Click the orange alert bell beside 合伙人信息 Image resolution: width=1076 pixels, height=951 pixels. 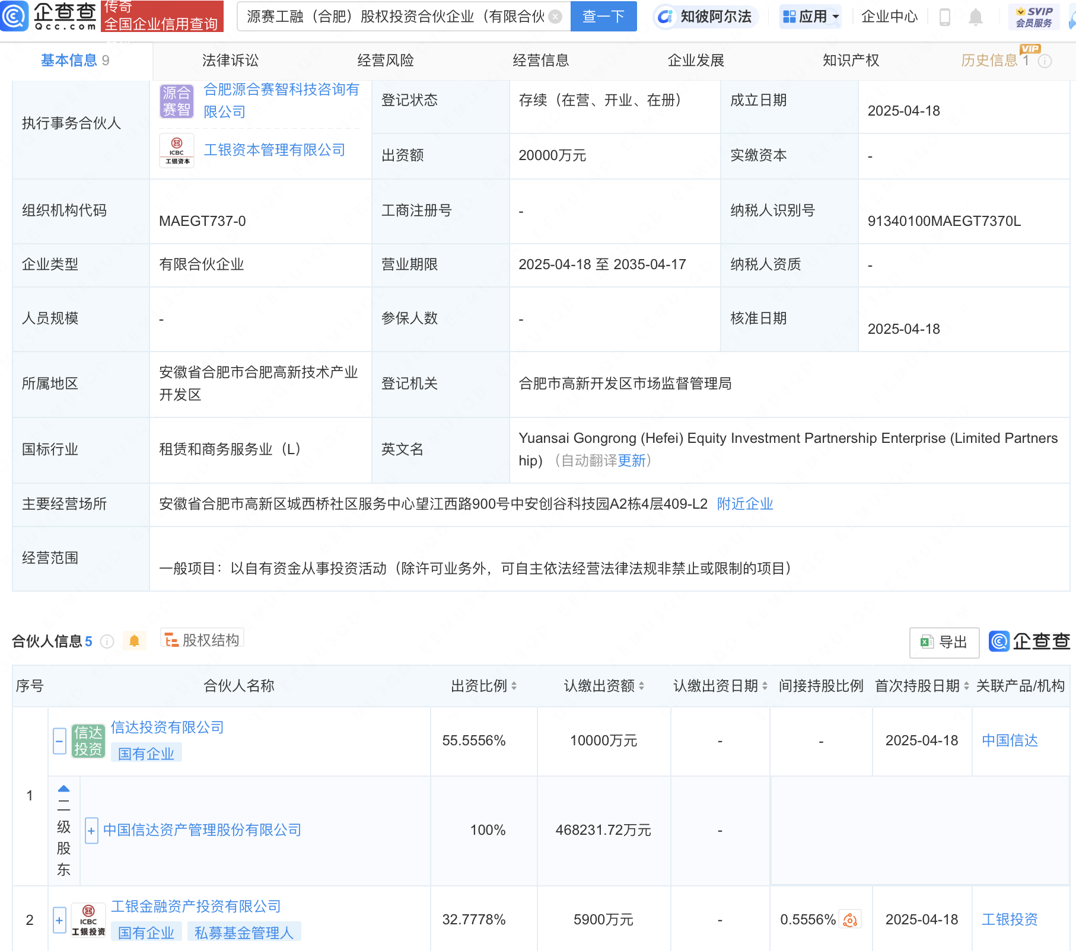pyautogui.click(x=135, y=641)
